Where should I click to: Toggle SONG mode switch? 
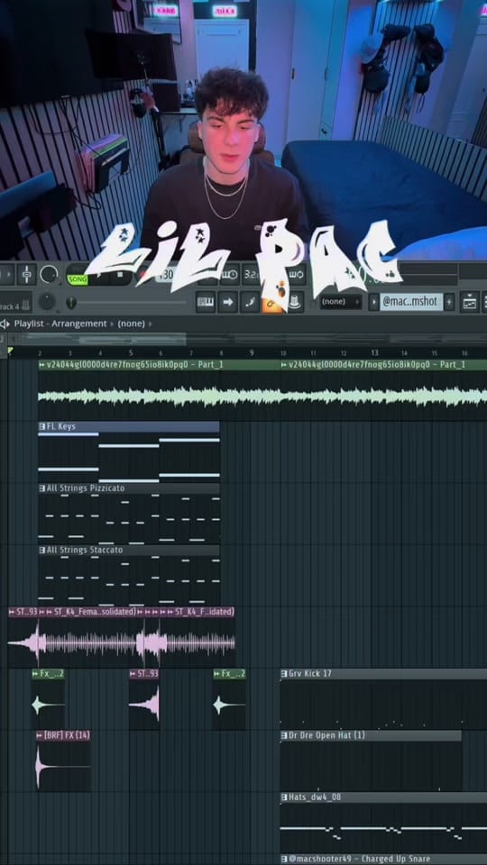[x=78, y=279]
